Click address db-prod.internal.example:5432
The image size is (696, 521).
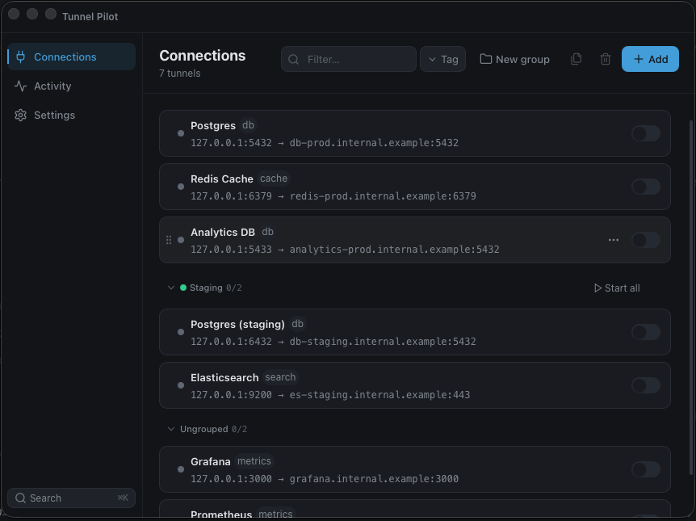374,143
